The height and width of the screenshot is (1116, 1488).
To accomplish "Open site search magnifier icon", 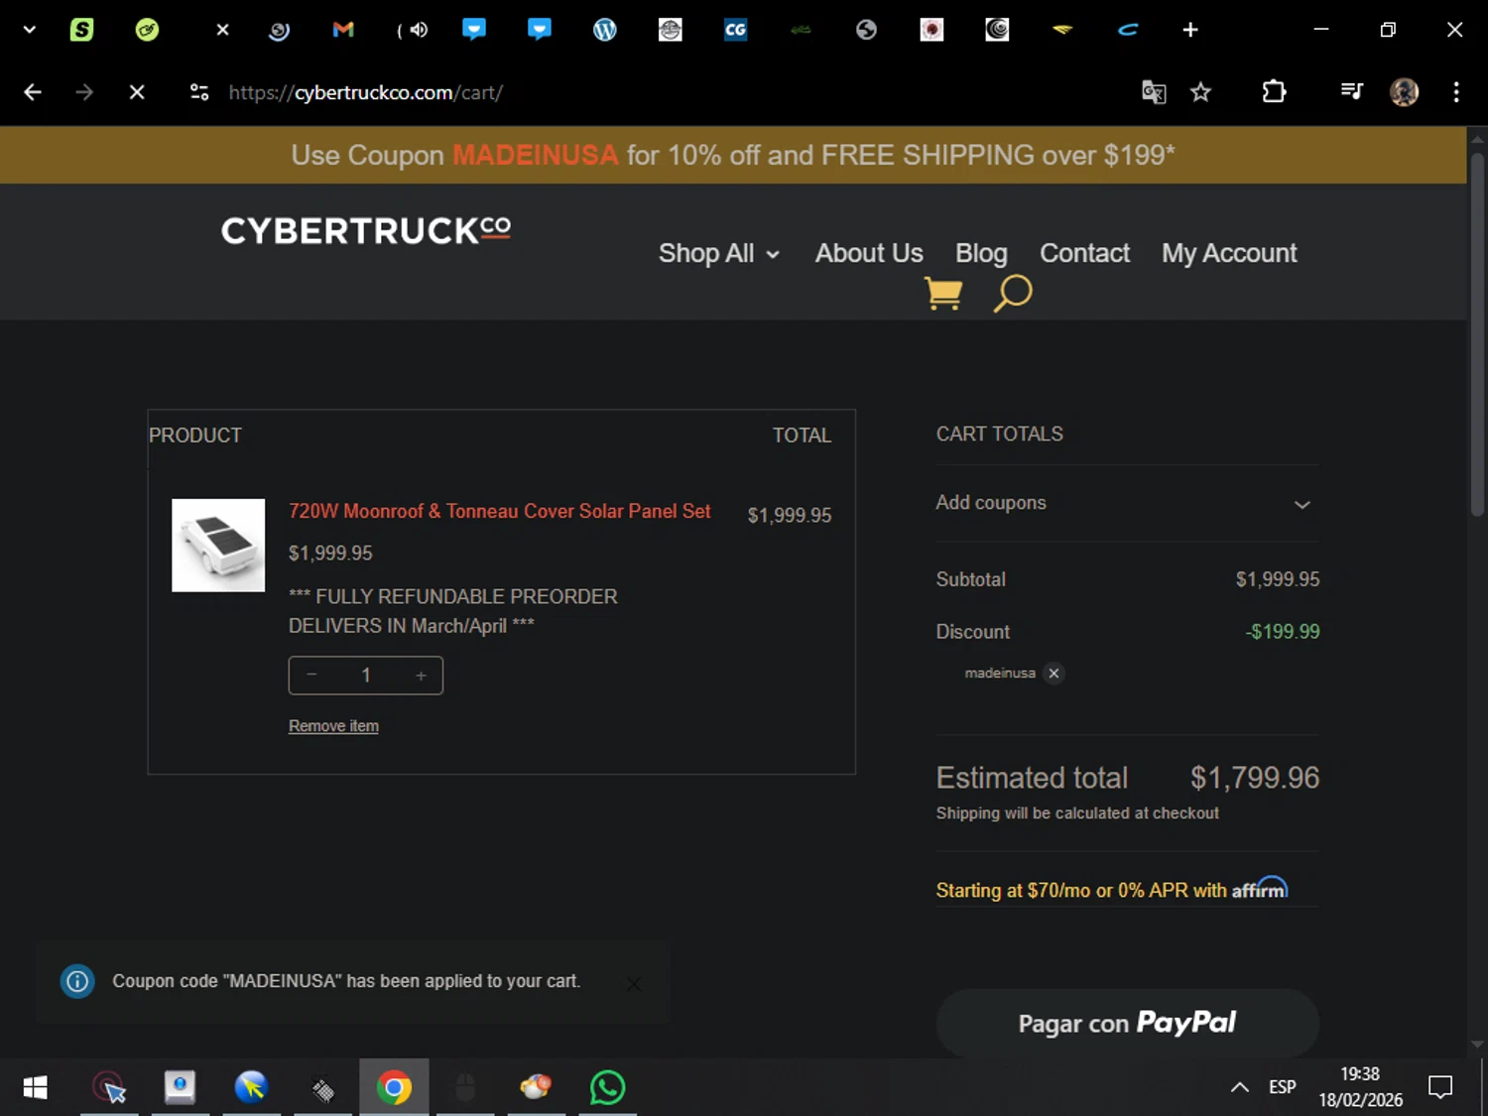I will pyautogui.click(x=1013, y=294).
